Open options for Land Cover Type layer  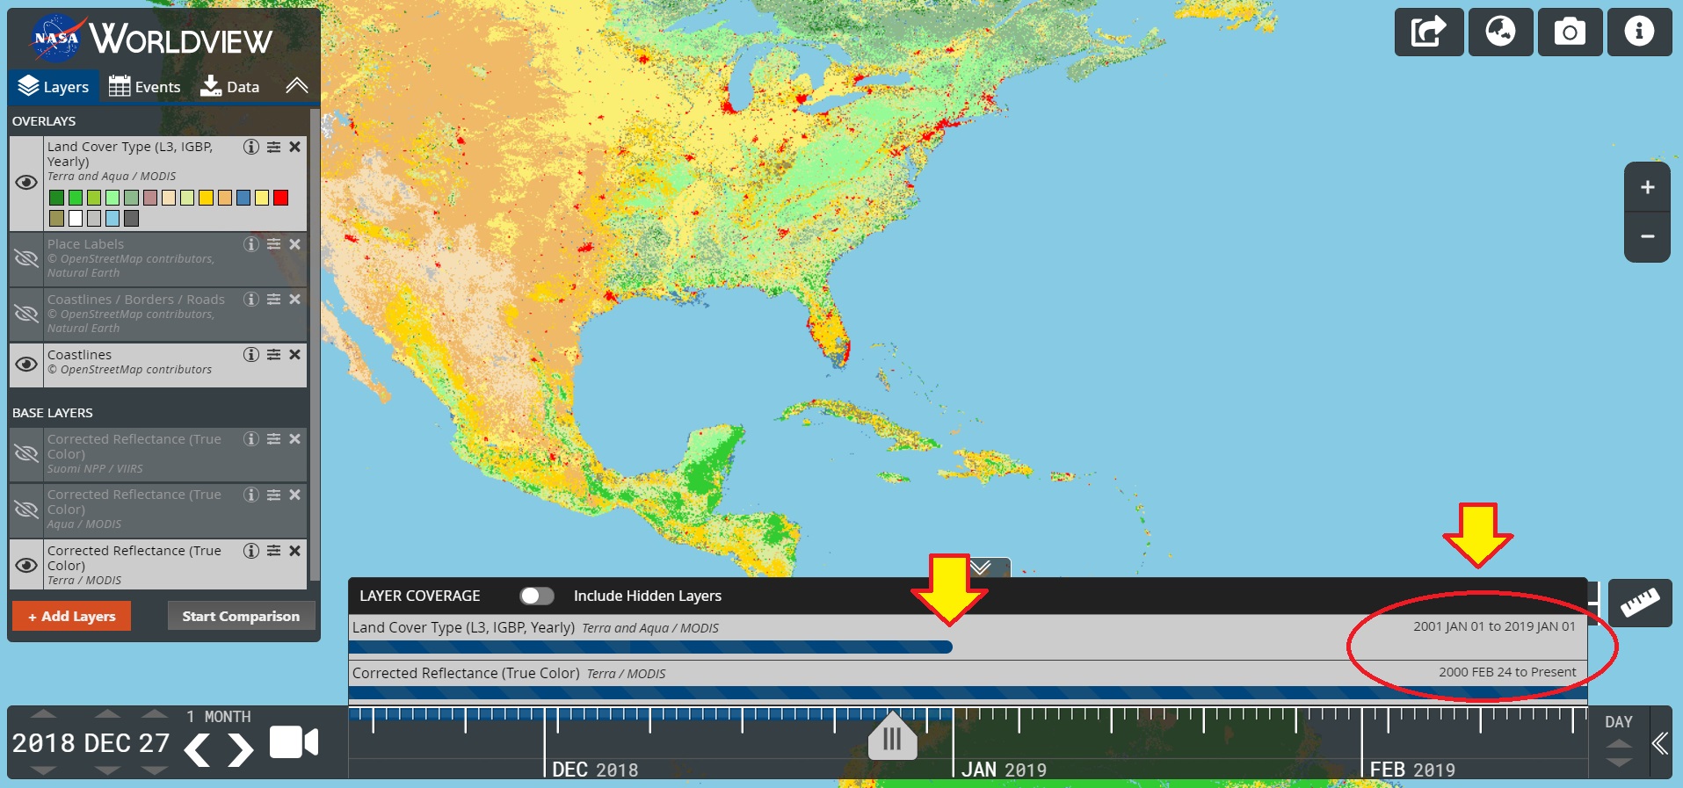(x=274, y=147)
